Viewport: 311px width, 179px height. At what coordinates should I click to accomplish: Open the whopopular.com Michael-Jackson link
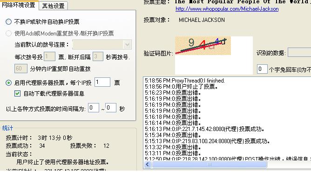(227, 9)
